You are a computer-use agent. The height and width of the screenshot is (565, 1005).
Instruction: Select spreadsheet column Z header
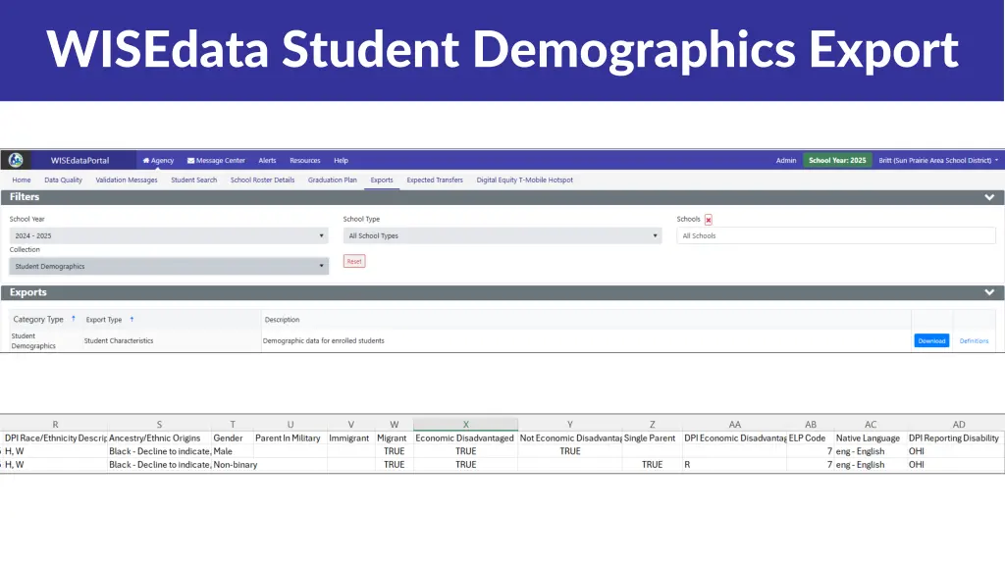[652, 424]
